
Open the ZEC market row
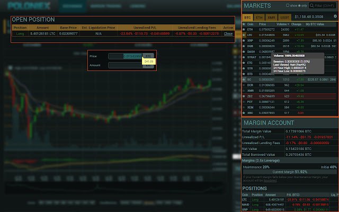coord(290,96)
